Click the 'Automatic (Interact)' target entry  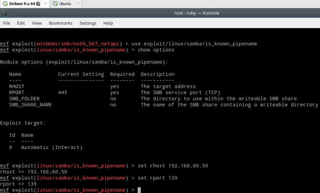pos(52,147)
